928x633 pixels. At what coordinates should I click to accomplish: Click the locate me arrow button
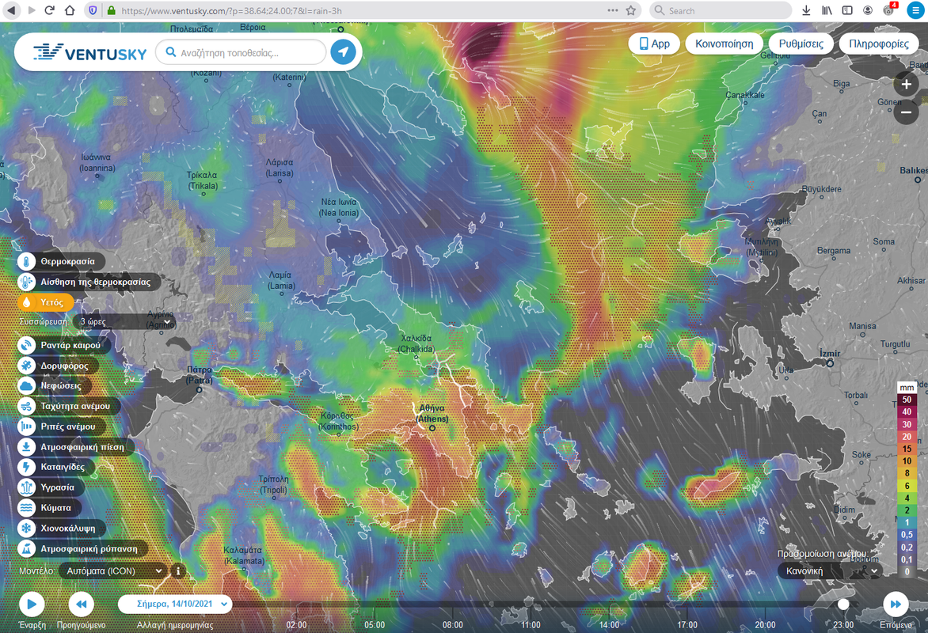344,52
